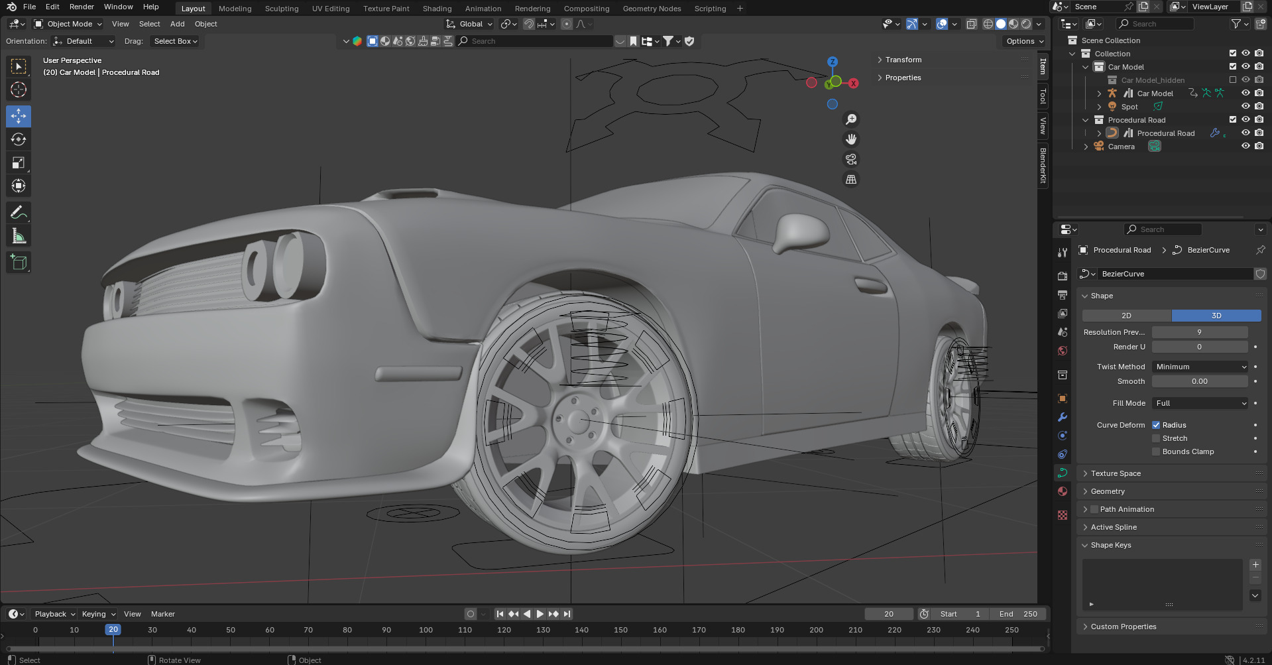
Task: Open the Physics properties tab icon
Action: pos(1063,436)
